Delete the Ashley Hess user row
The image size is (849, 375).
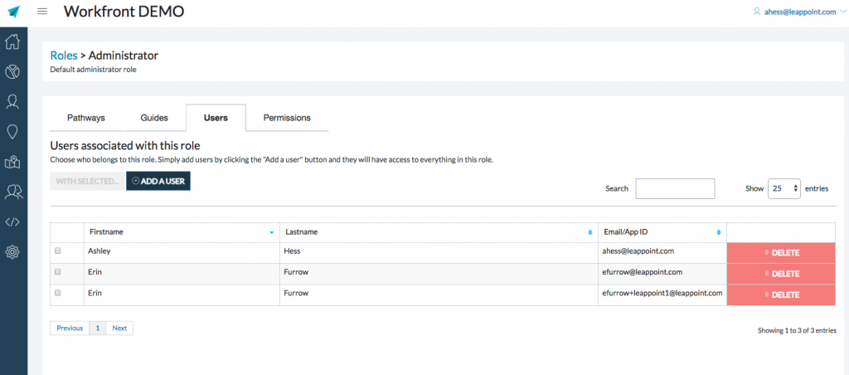(780, 252)
